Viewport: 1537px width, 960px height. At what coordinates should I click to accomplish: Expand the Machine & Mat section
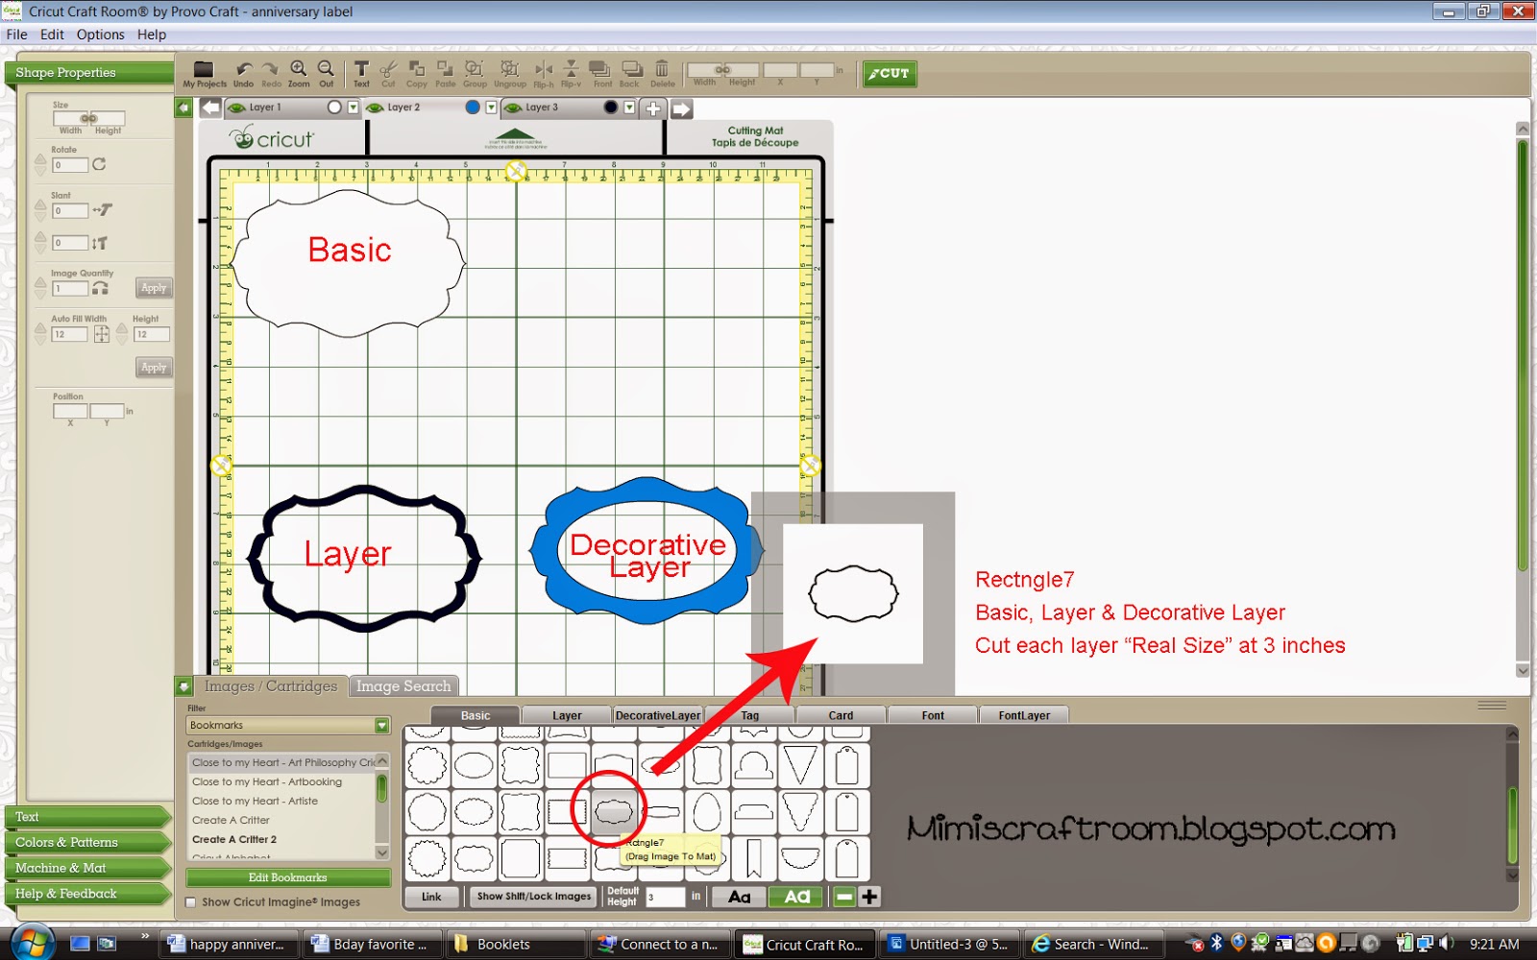[86, 868]
